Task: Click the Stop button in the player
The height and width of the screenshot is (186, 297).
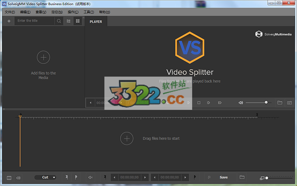Action: 199,103
